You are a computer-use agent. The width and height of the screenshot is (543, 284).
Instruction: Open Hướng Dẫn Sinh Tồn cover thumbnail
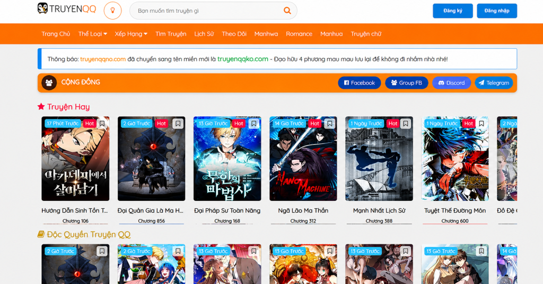75,159
